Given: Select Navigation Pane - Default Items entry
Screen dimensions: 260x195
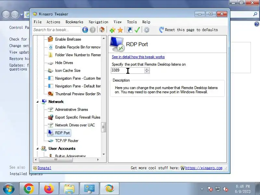Looking at the screenshot, I should [78, 86].
